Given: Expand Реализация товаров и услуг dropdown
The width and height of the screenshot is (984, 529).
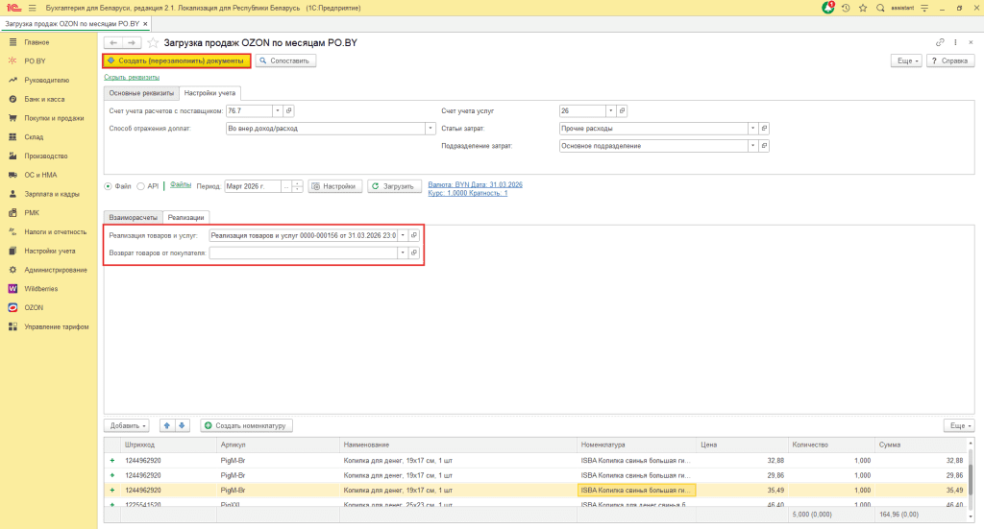Looking at the screenshot, I should tap(403, 235).
